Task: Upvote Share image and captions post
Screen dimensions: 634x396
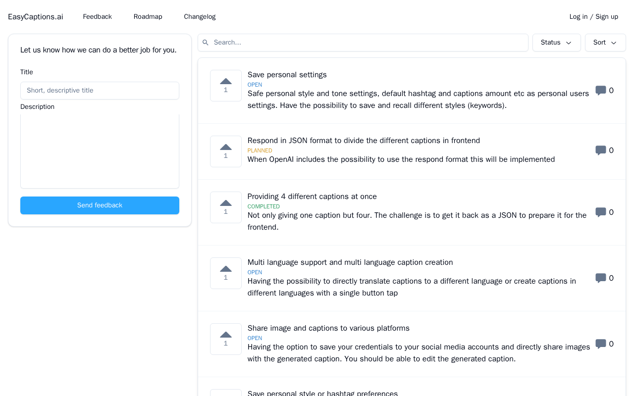Action: click(x=226, y=339)
